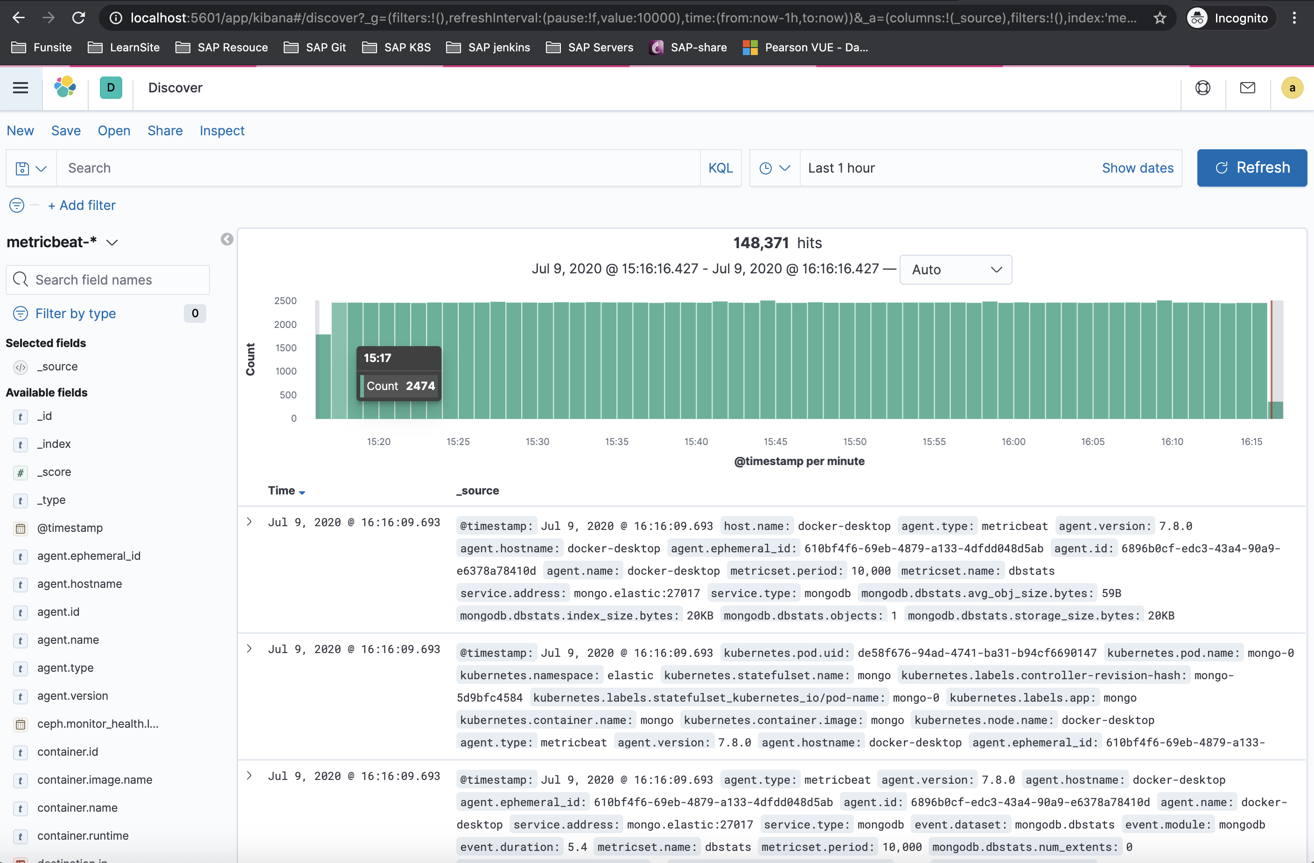
Task: Open the metricbeat-* index pattern dropdown
Action: tap(63, 242)
